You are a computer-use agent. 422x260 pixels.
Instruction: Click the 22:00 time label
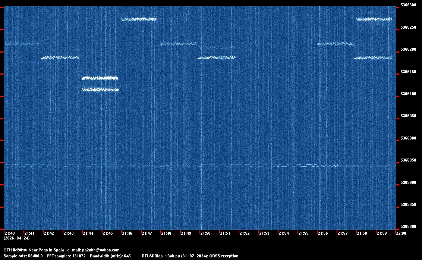tap(401, 233)
